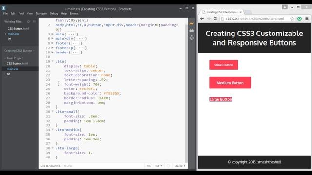
Task: Open the Creating CSS3 Button project dropdown
Action: pyautogui.click(x=19, y=51)
